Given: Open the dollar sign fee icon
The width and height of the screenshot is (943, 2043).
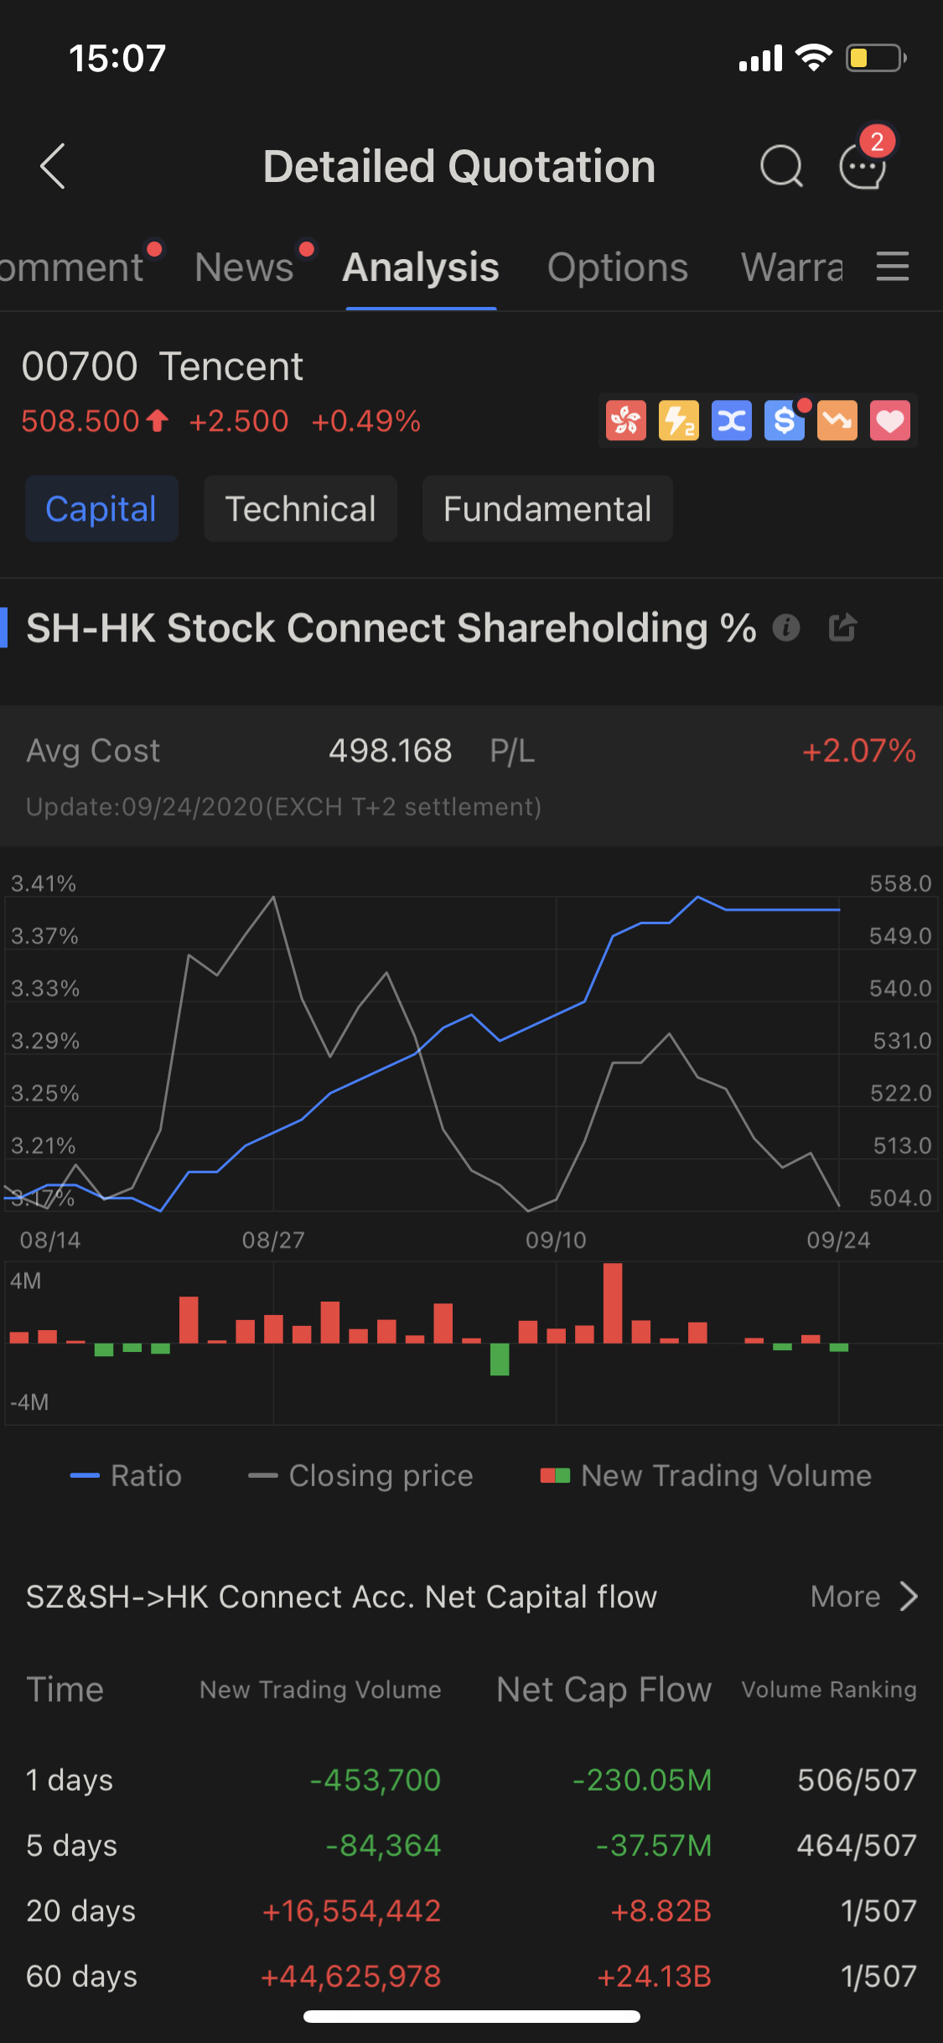Looking at the screenshot, I should coord(784,420).
